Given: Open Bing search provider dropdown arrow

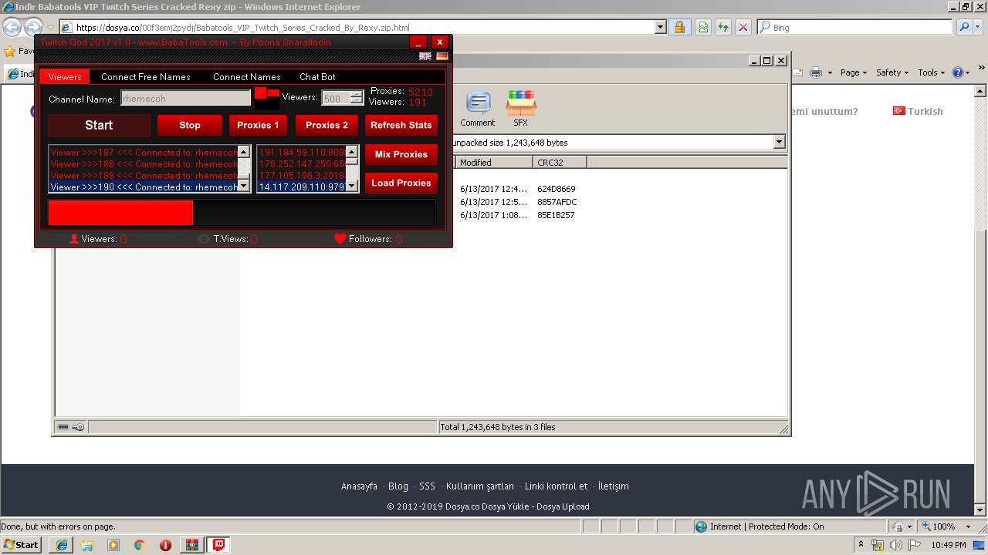Looking at the screenshot, I should tap(980, 27).
